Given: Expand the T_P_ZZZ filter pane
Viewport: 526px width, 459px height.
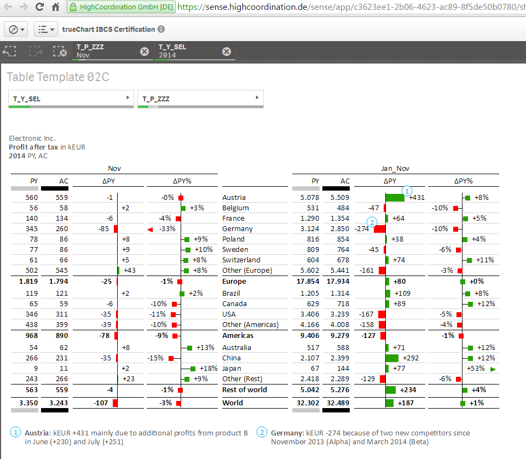Looking at the screenshot, I should tap(201, 99).
